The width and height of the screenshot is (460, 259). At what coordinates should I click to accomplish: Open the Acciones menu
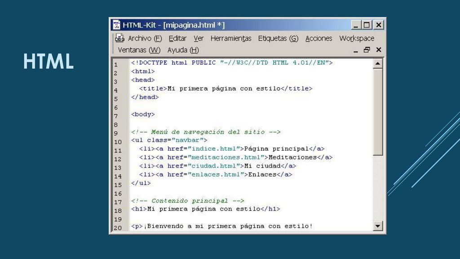(x=318, y=39)
